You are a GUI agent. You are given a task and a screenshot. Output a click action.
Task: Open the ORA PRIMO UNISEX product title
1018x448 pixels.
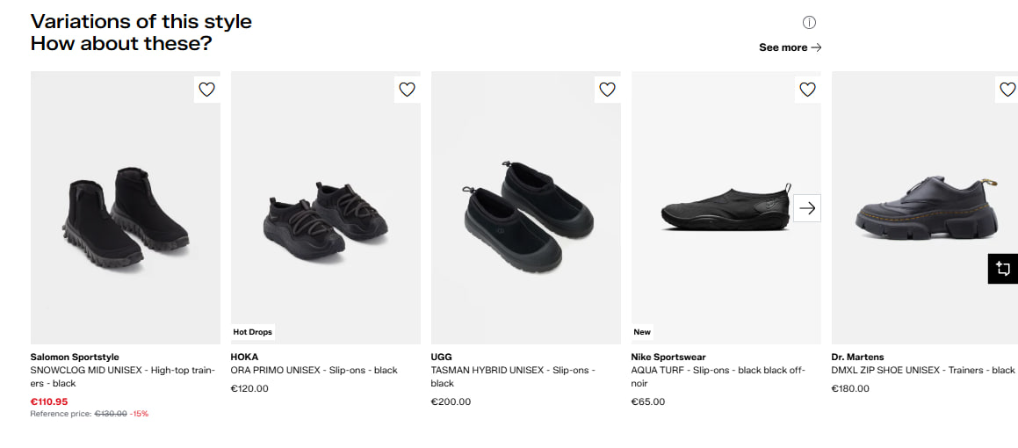coord(314,371)
